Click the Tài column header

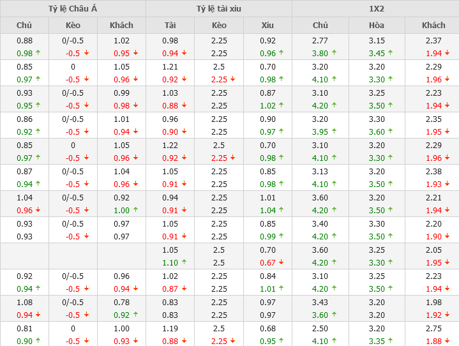coord(170,26)
